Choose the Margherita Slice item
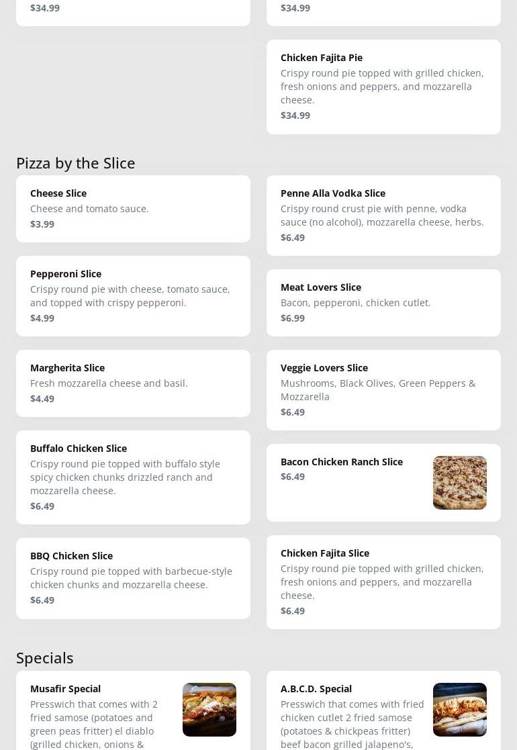The height and width of the screenshot is (750, 517). [133, 383]
